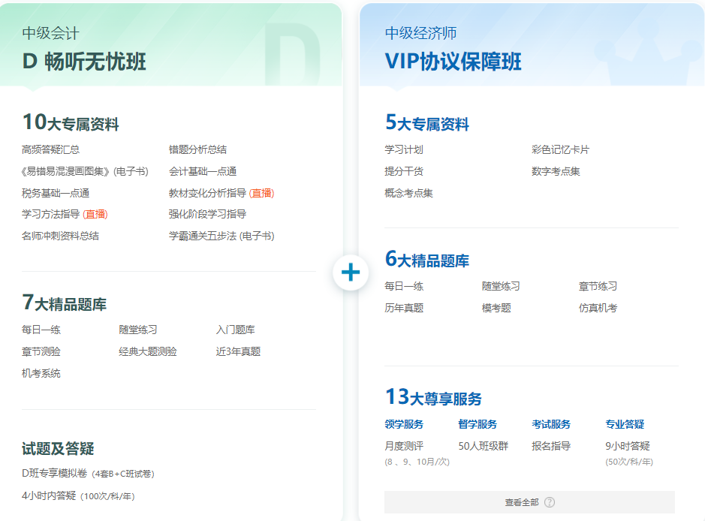Screen dimensions: 705x521
Task: Click the question mark icon beside 查看全部
Action: click(x=550, y=502)
